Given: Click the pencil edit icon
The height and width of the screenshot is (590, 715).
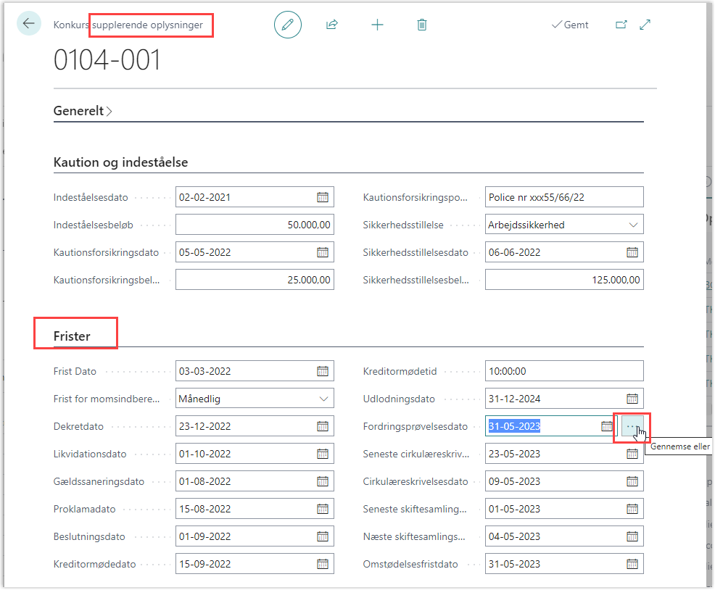Looking at the screenshot, I should (x=288, y=25).
